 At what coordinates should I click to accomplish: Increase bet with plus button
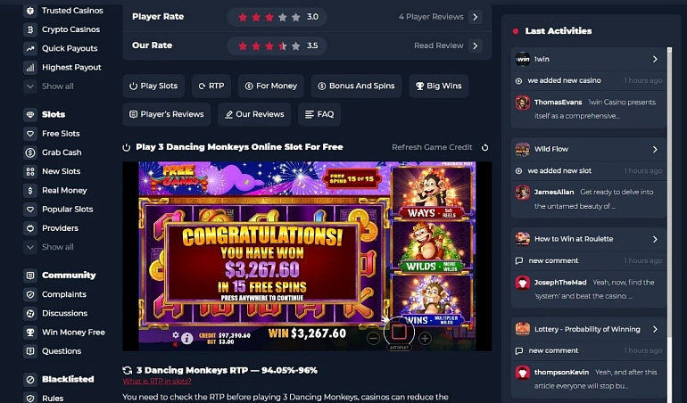425,338
